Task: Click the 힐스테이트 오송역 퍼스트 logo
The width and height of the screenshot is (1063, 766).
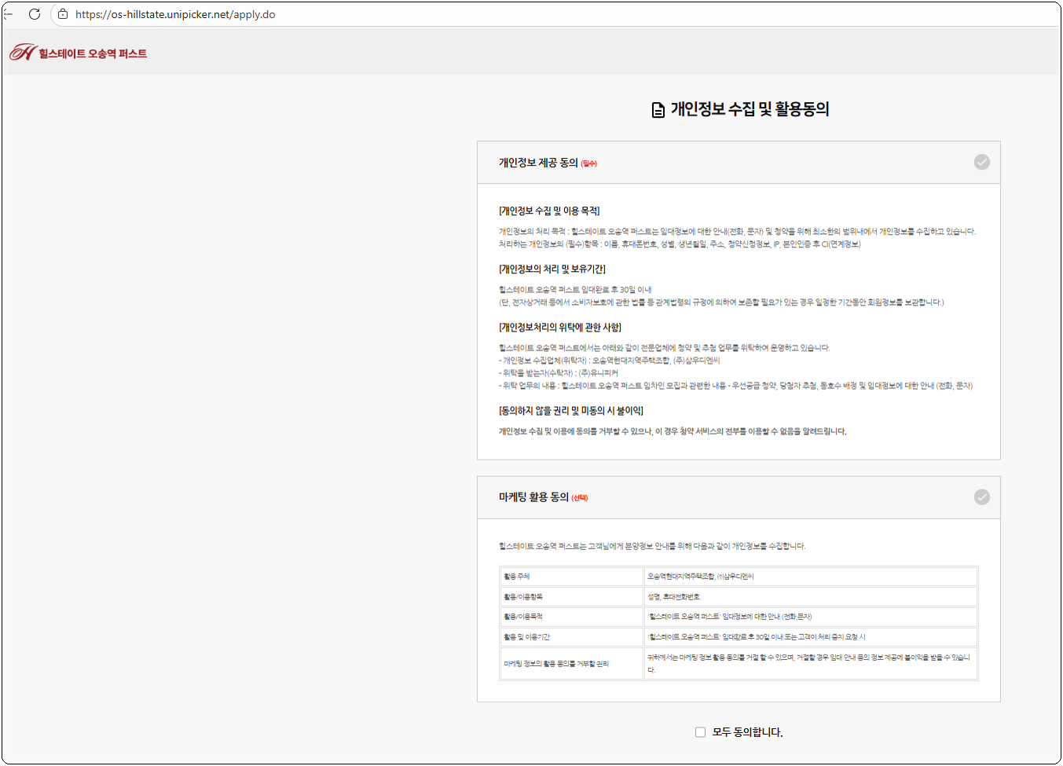Action: 78,53
